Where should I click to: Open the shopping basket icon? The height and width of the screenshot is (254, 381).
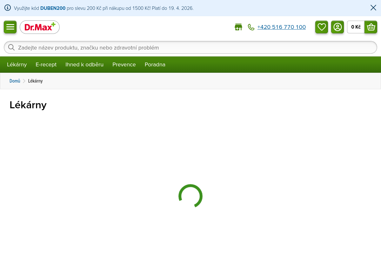tap(371, 27)
